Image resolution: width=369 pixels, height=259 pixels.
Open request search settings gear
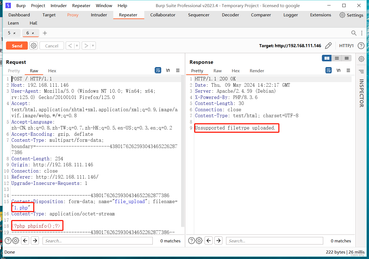click(x=16, y=240)
